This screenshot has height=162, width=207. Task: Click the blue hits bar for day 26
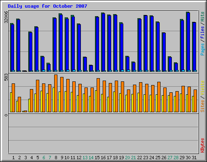point(164,52)
